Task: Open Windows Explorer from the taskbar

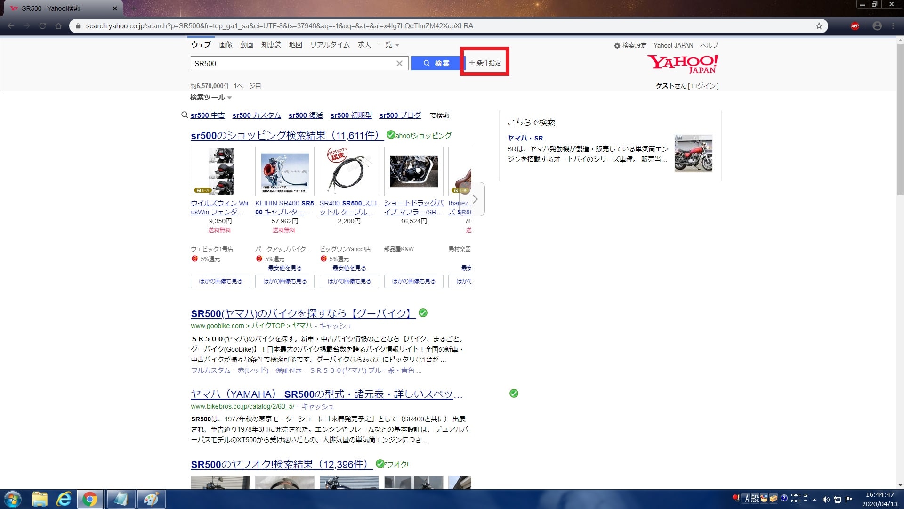Action: click(40, 499)
